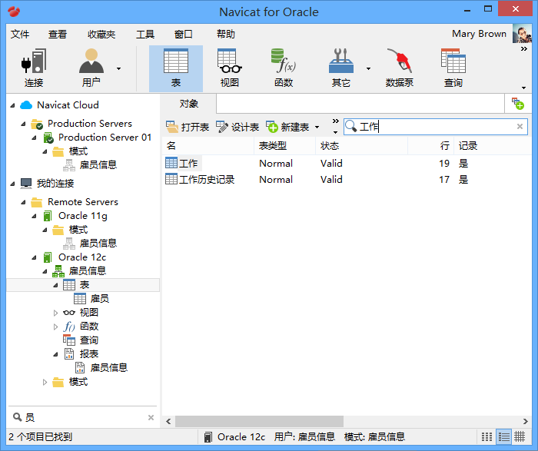Sort by Rows (行) column header
Image resolution: width=538 pixels, height=451 pixels.
tap(431, 146)
